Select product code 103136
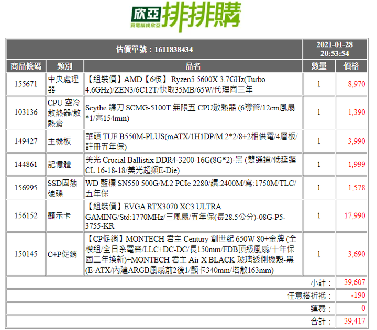 (x=26, y=112)
